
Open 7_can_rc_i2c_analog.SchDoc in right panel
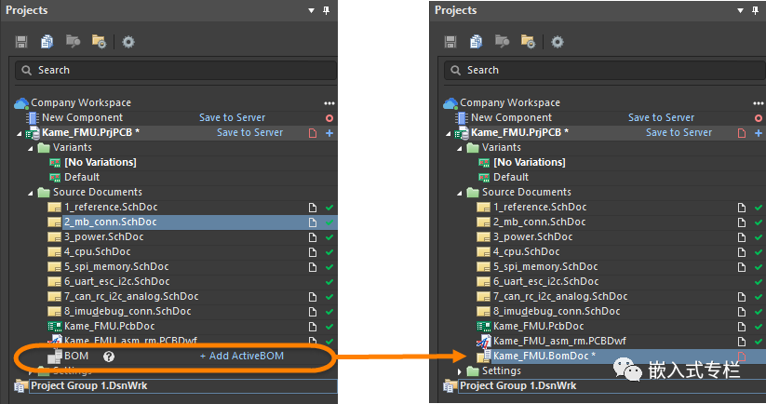pos(560,297)
